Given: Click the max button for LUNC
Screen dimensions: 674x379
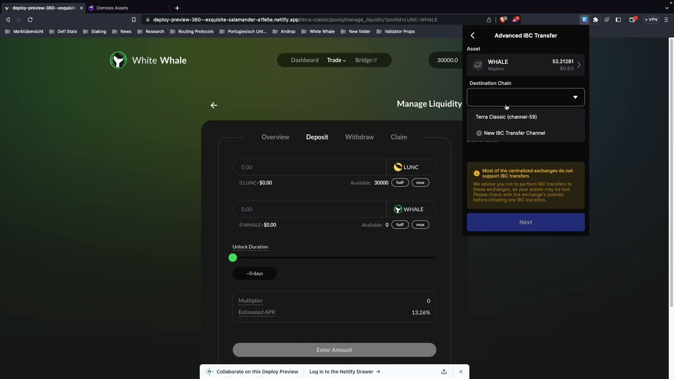Looking at the screenshot, I should coord(420,183).
